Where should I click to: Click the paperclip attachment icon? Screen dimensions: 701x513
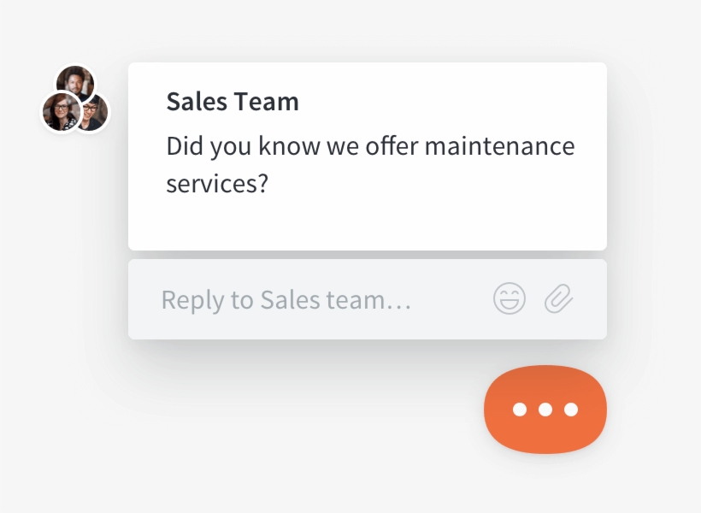[560, 298]
